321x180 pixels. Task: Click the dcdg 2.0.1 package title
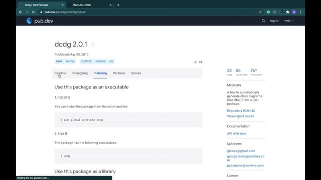[x=71, y=44]
